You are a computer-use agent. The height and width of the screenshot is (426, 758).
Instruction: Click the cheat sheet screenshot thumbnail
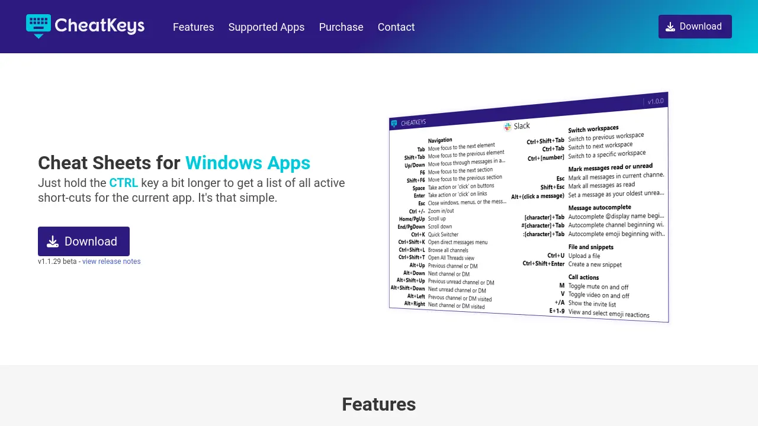[x=529, y=207]
